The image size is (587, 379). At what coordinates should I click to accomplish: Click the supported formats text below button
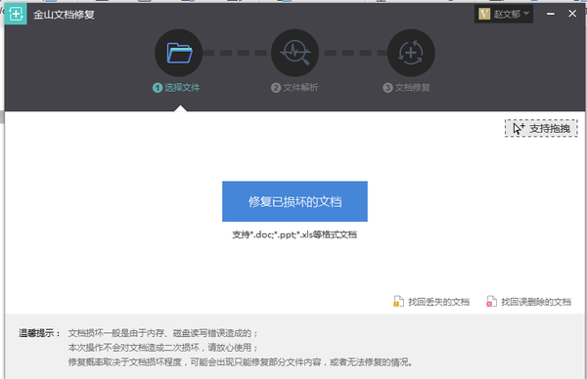(294, 234)
